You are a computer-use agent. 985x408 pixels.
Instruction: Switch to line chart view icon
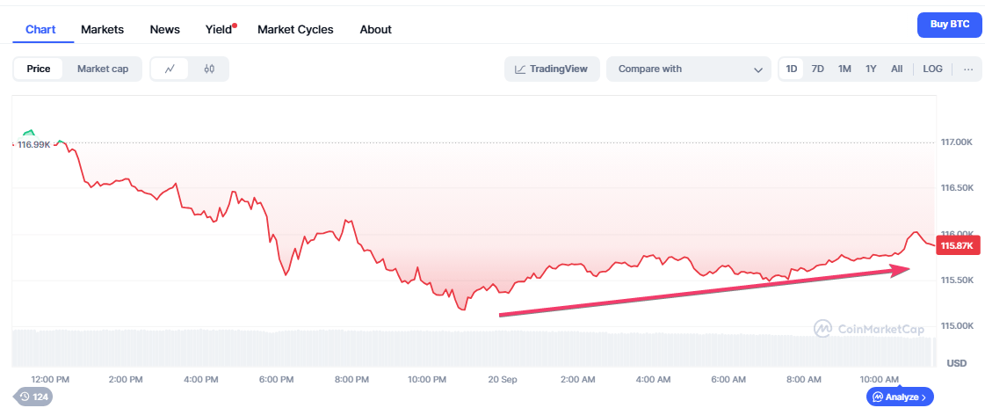pos(170,69)
